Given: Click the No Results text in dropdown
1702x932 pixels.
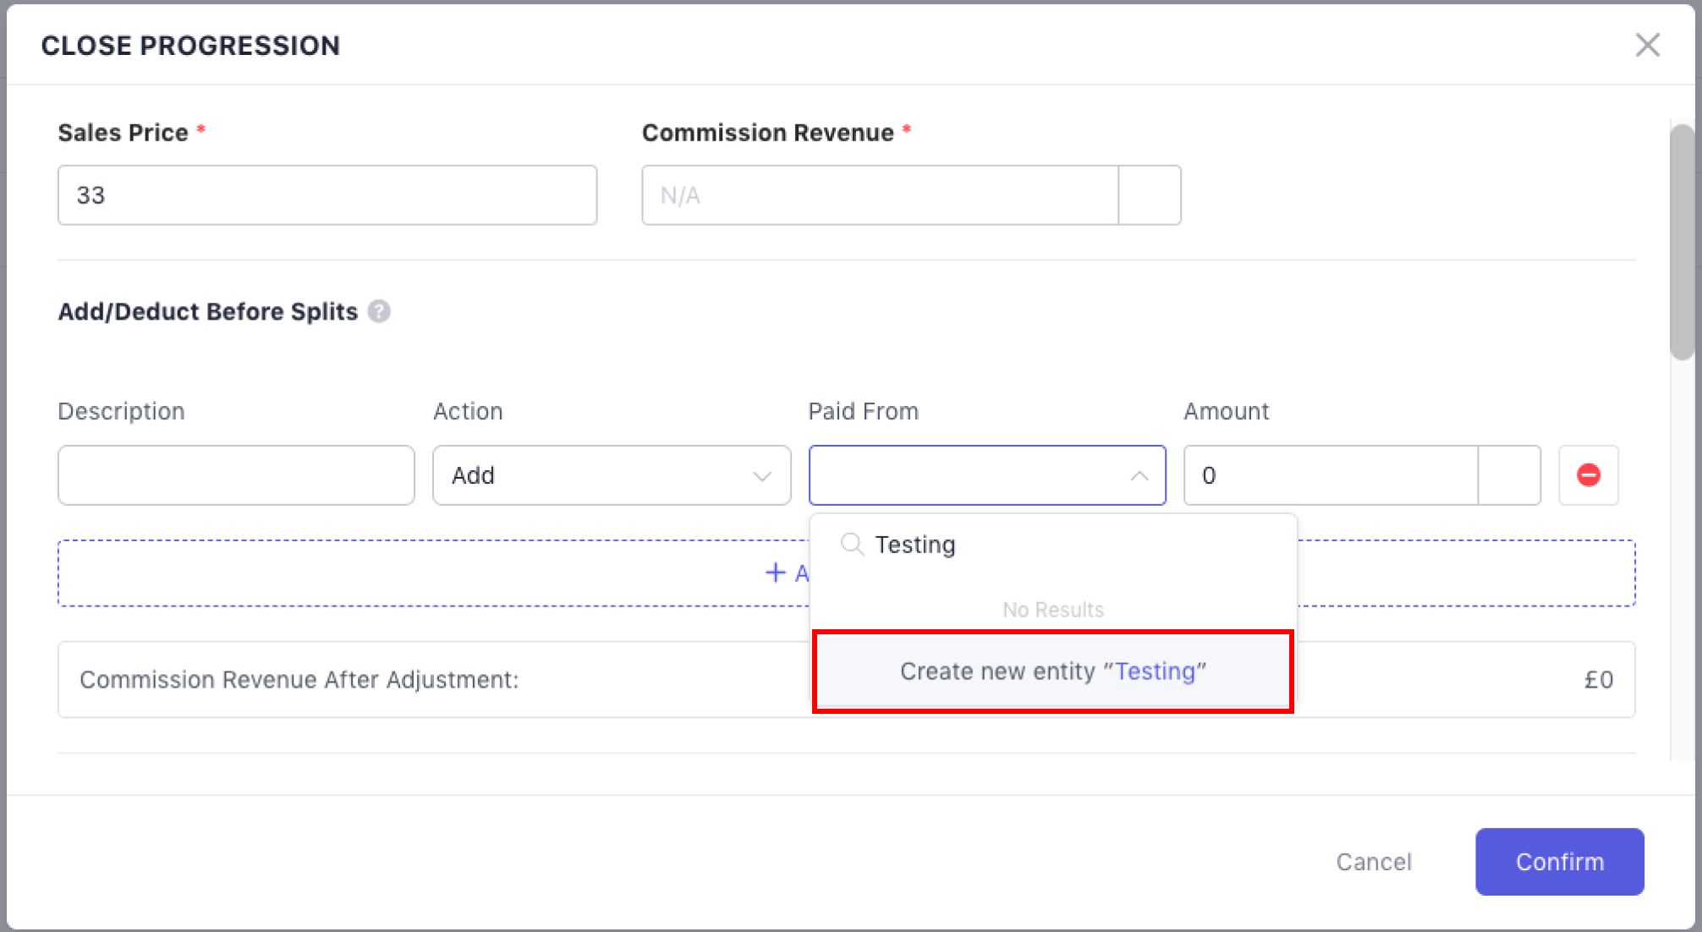Looking at the screenshot, I should (1052, 610).
